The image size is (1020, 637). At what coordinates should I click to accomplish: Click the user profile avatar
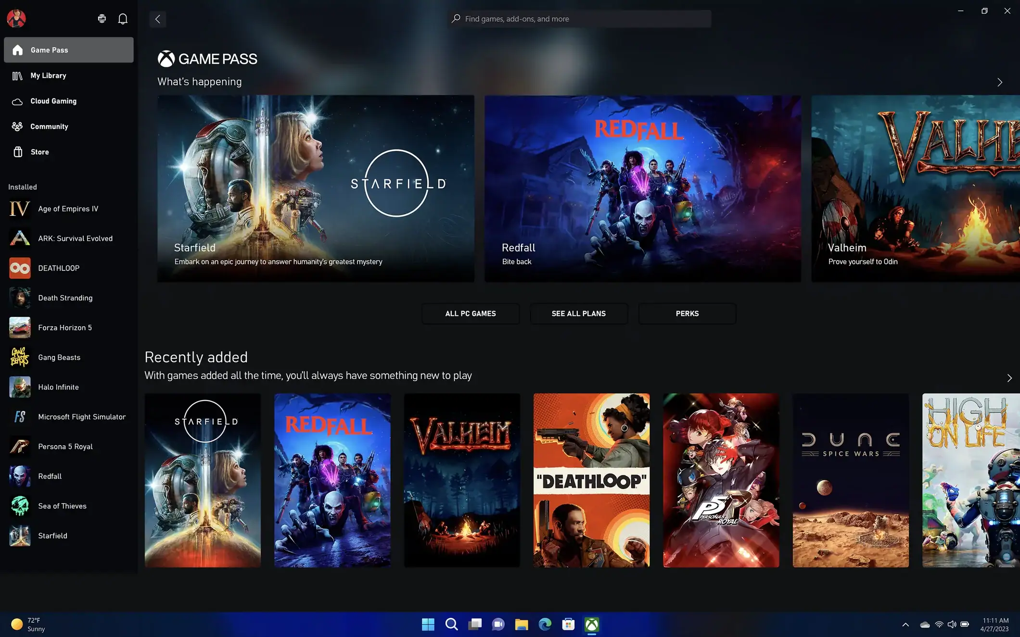click(x=16, y=19)
